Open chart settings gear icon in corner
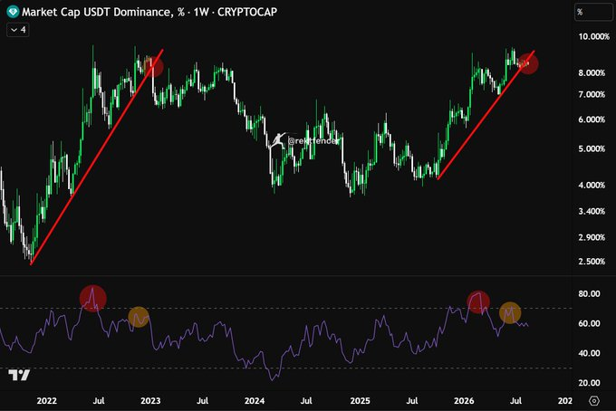The image size is (616, 411). [594, 401]
